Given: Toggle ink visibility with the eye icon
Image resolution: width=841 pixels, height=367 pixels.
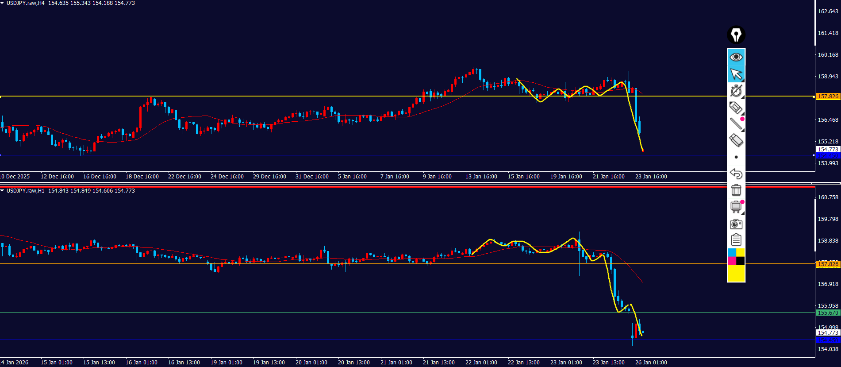Looking at the screenshot, I should pos(736,57).
